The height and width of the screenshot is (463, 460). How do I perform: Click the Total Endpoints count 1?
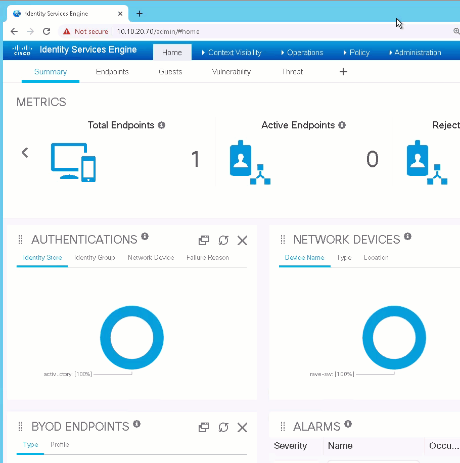tap(195, 159)
